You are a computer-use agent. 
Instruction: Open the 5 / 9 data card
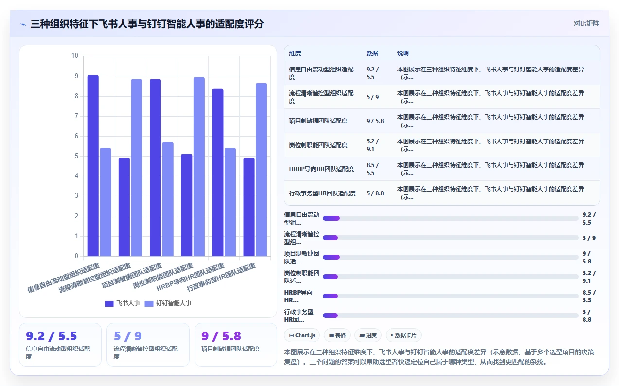(148, 345)
